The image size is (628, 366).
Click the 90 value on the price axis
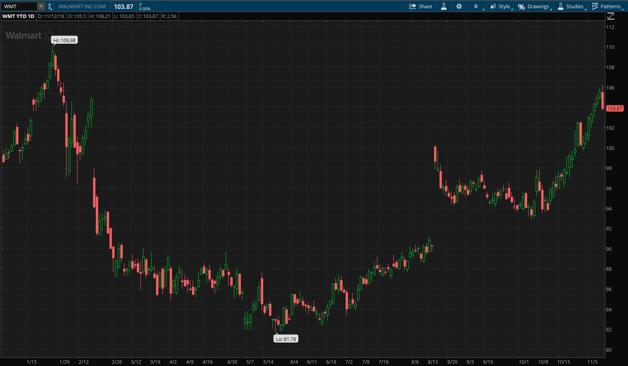tap(609, 249)
